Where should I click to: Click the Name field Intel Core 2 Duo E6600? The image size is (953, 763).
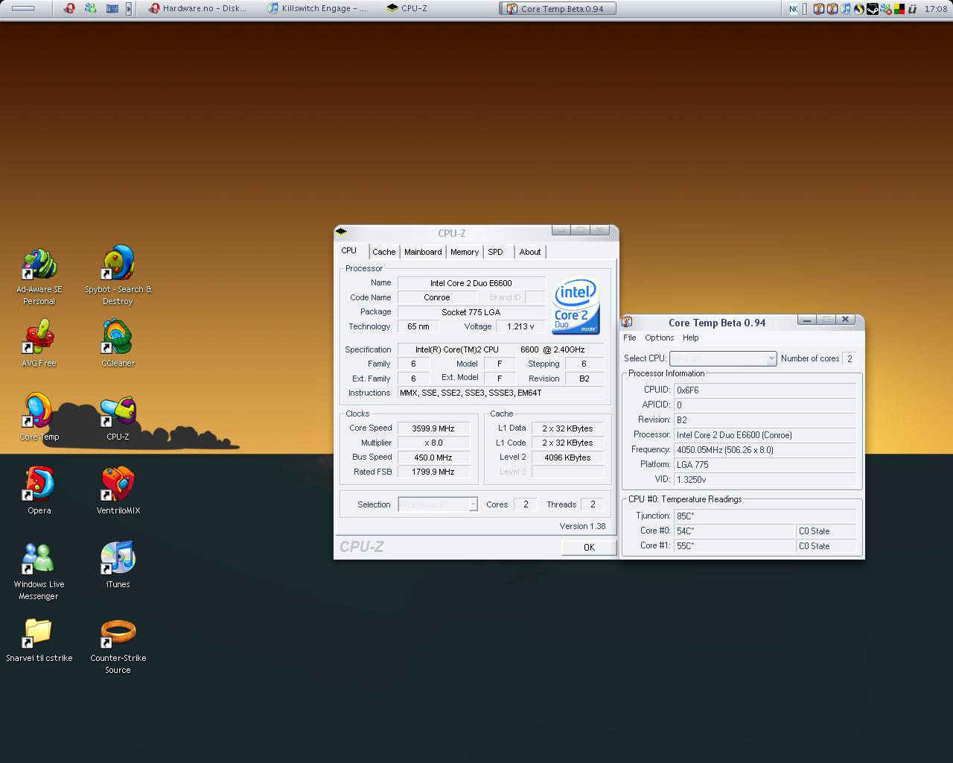[471, 283]
